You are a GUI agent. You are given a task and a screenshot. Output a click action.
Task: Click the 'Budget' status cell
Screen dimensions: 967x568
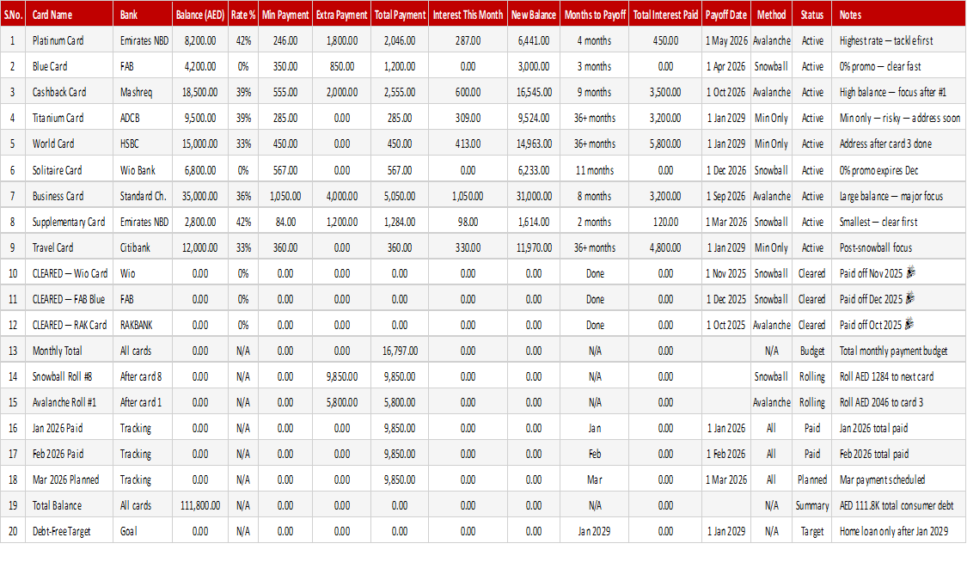pyautogui.click(x=811, y=351)
